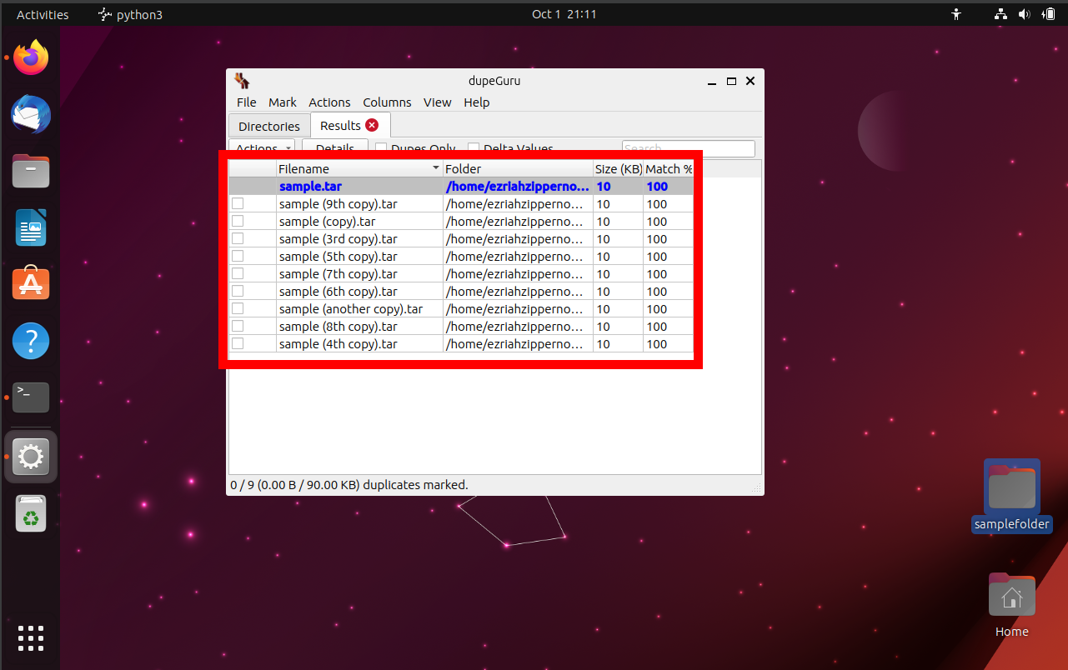Open Ubuntu Software from the dock
1068x670 pixels.
30,283
